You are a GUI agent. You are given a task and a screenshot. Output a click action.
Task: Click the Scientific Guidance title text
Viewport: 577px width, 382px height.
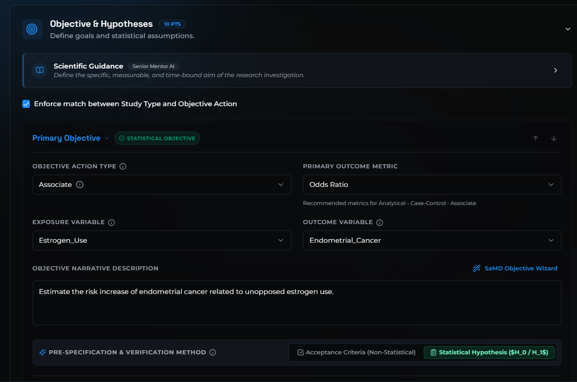coord(88,66)
